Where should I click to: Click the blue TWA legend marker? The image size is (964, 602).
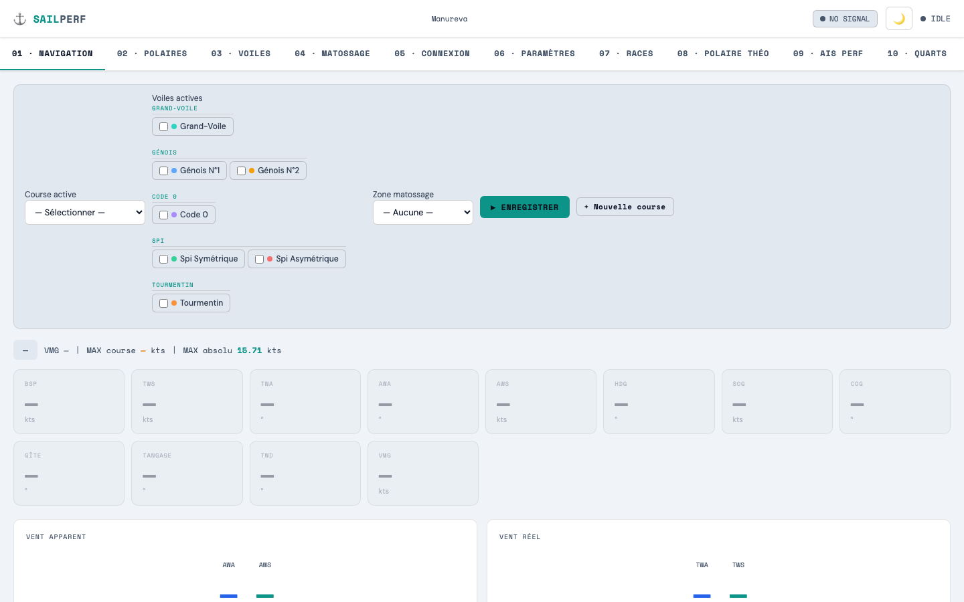pyautogui.click(x=702, y=595)
